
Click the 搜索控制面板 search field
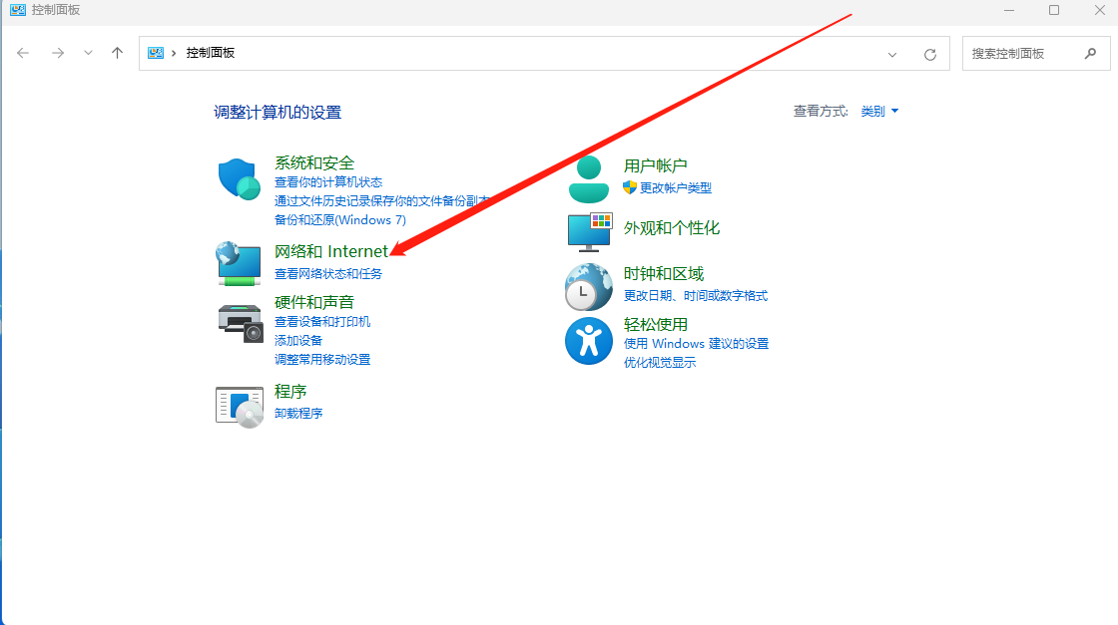pyautogui.click(x=1036, y=54)
